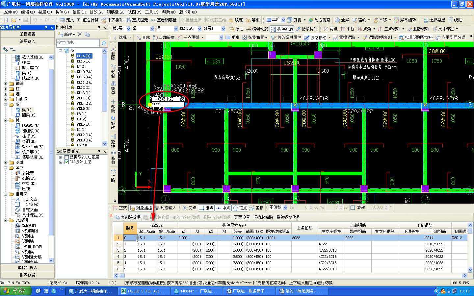Open 选择楼层 floor selection
474x296 pixels.
(434, 20)
